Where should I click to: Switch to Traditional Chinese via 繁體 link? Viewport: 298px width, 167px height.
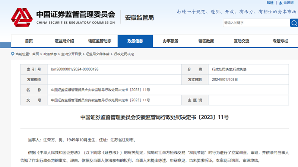point(270,3)
